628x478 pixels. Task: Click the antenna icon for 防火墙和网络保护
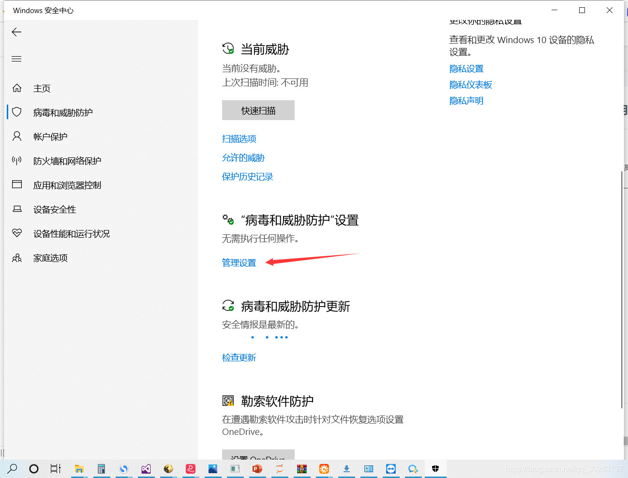pyautogui.click(x=17, y=160)
